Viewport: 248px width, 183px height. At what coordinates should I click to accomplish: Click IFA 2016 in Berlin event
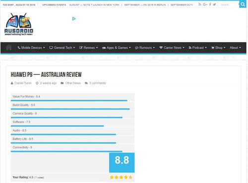tap(145, 5)
